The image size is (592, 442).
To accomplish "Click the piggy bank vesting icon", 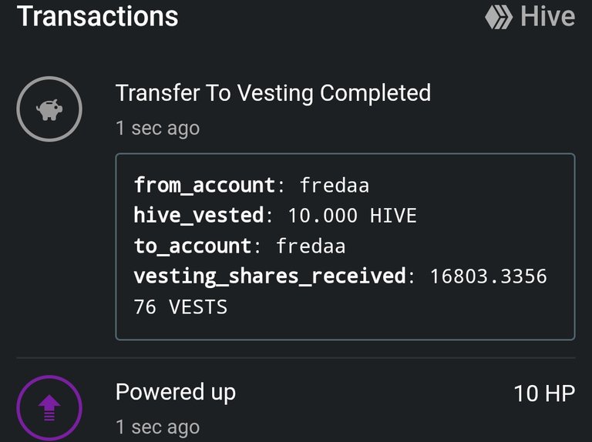I will pyautogui.click(x=49, y=109).
